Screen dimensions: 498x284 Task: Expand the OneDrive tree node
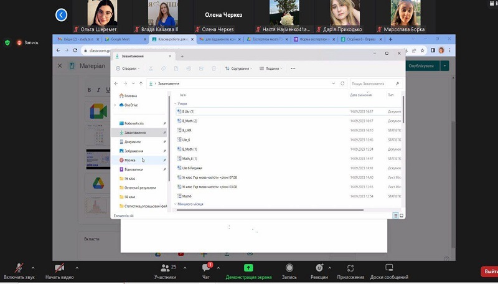[115, 105]
